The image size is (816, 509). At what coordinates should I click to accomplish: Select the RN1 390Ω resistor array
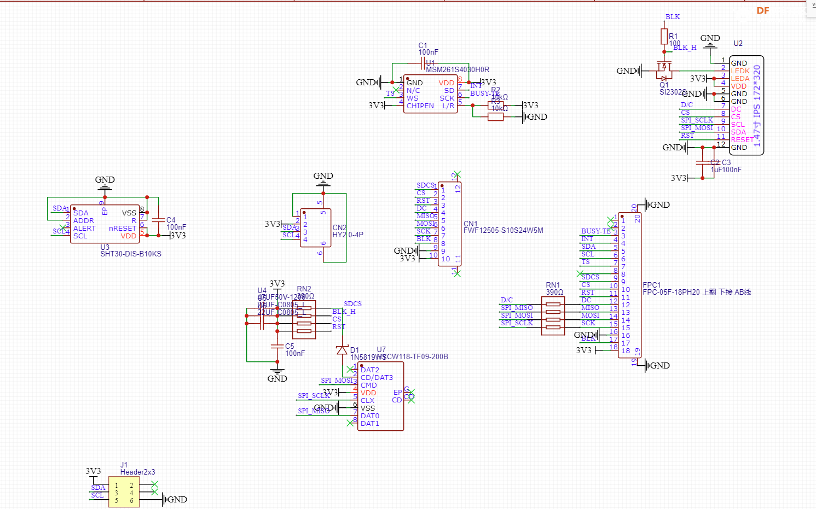(x=553, y=315)
